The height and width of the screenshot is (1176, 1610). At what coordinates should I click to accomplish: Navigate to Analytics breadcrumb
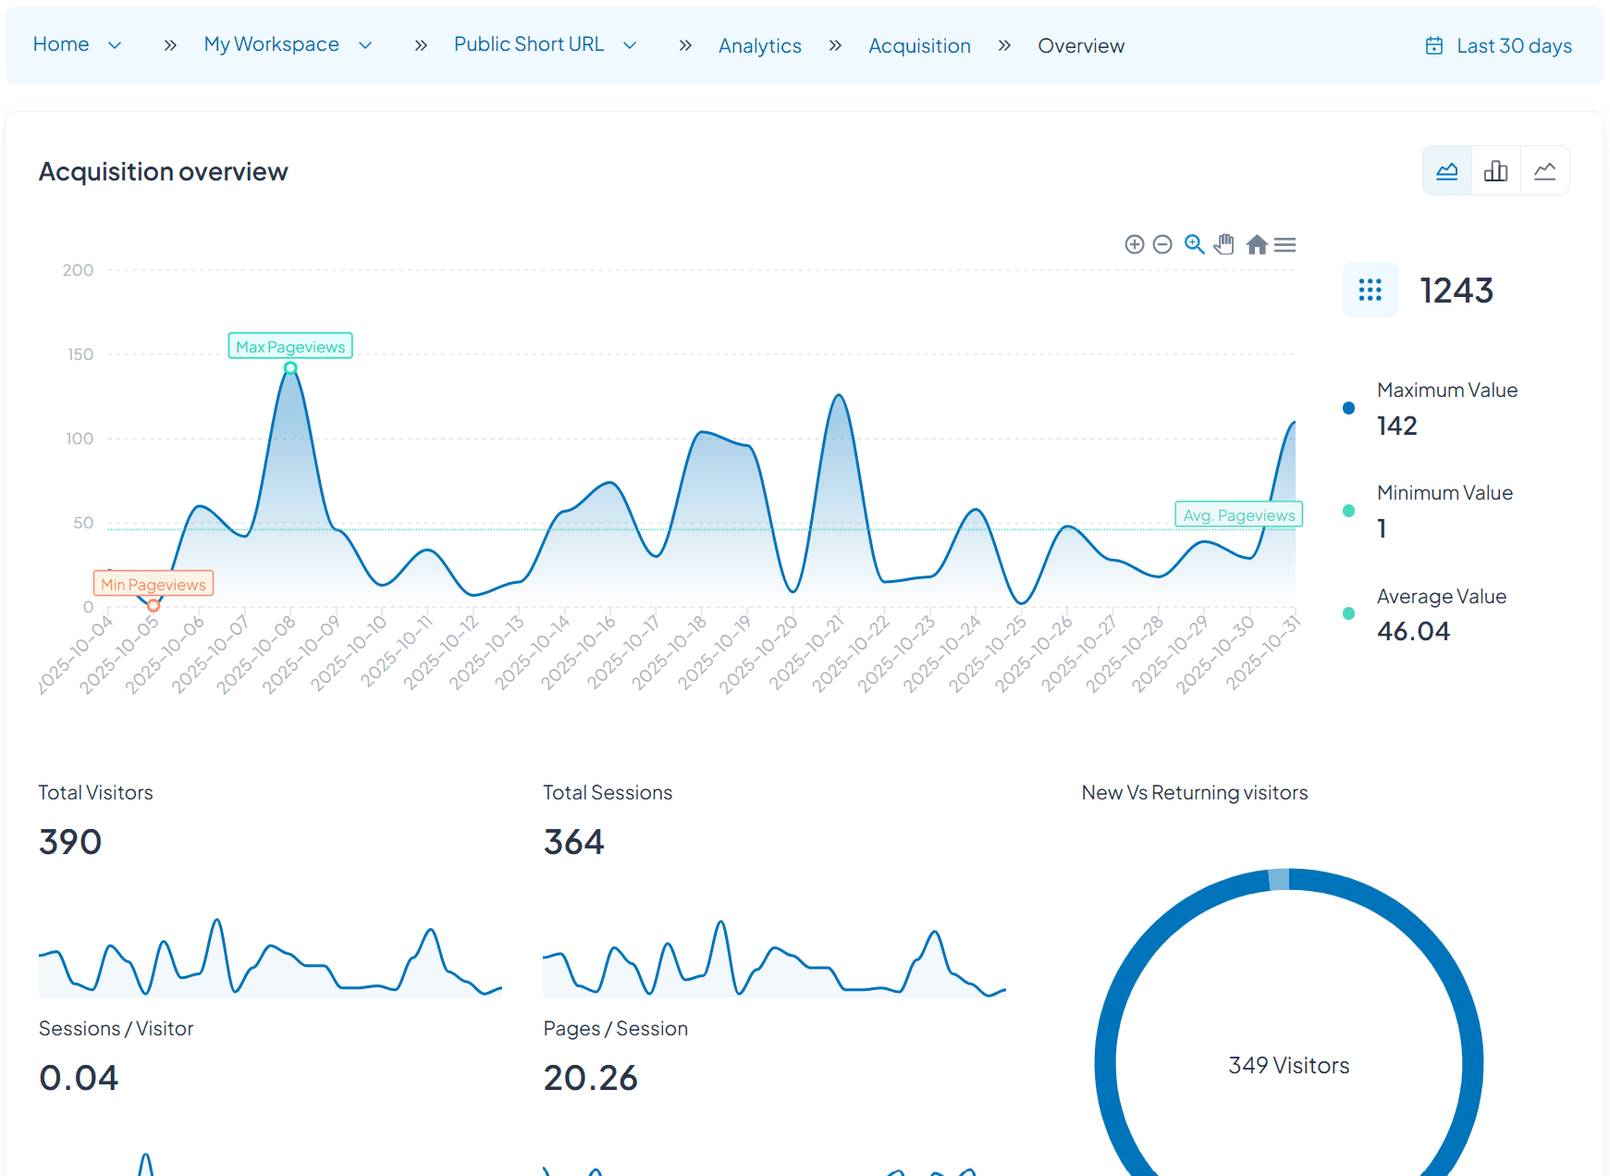coord(760,46)
